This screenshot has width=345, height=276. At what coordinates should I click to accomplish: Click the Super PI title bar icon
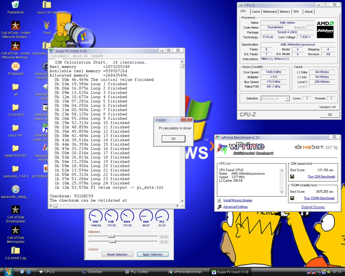(x=51, y=51)
